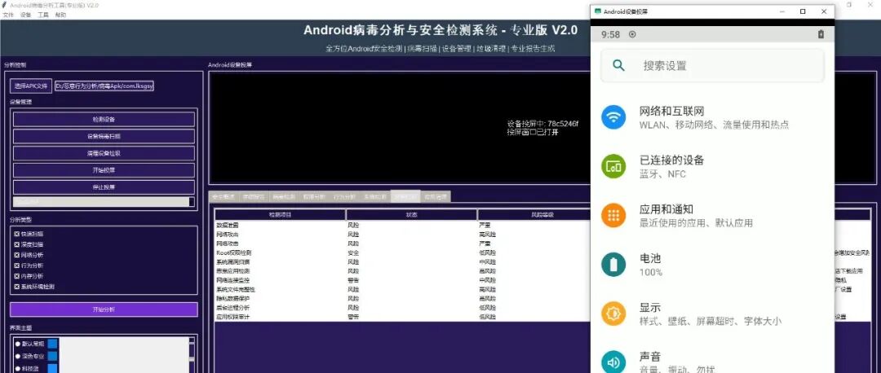Click the magnifier icon in settings search

pos(618,66)
